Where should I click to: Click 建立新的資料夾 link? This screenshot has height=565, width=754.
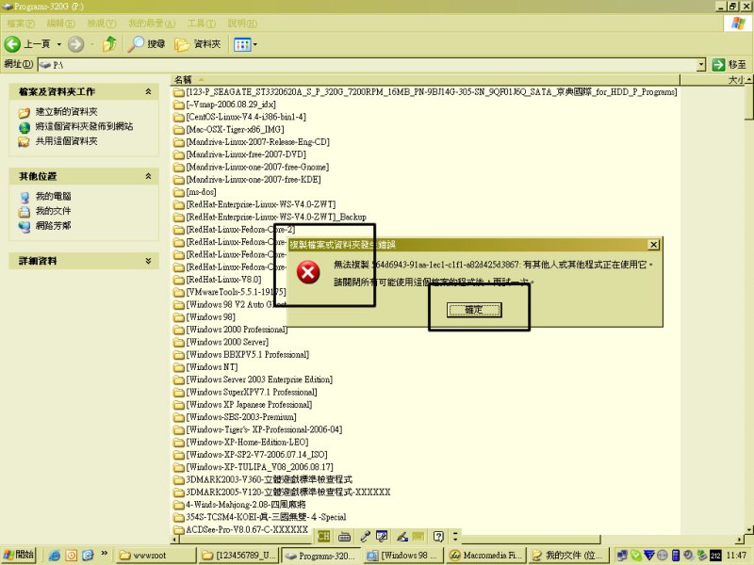(66, 112)
